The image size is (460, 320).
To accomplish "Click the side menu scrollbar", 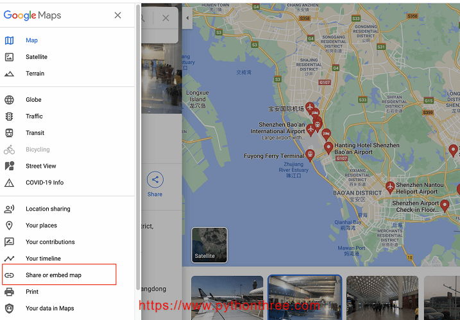I will click(x=138, y=147).
